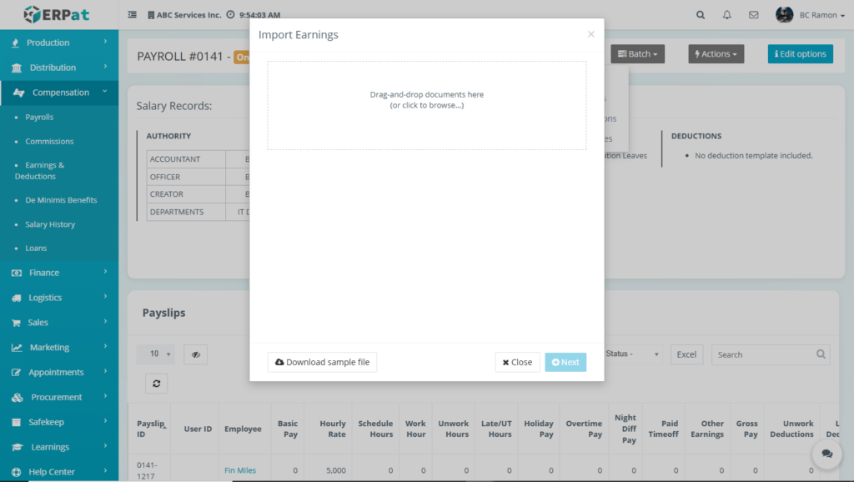
Task: Expand the Sales sidebar menu
Action: point(59,323)
